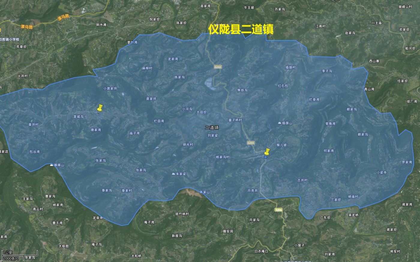
Task: Click the 小河沟 place label
Action: [187, 109]
